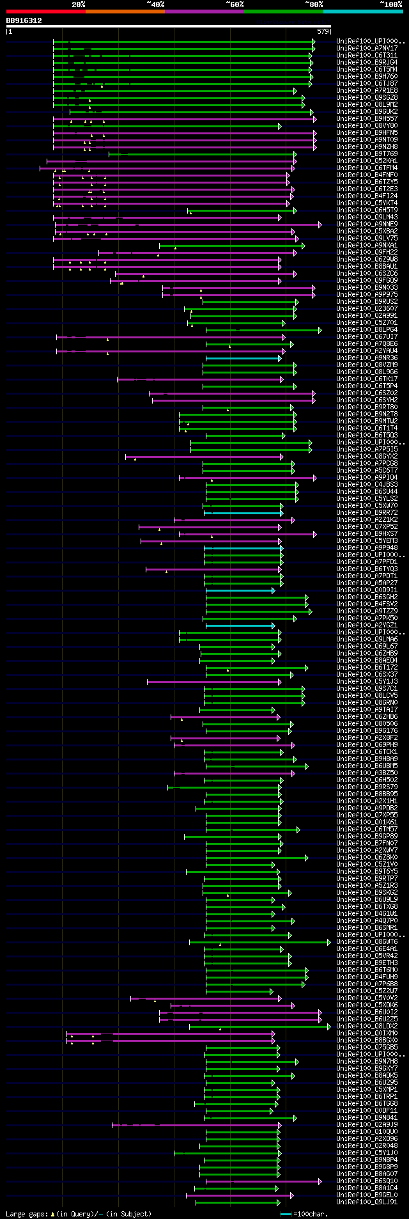Click the UniRef100_C6TM57 label
This screenshot has height=1219, width=409.
[x=367, y=829]
